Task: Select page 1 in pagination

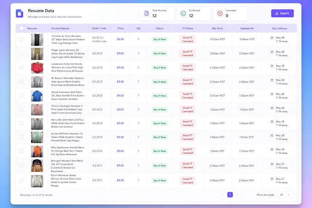Action: click(230, 195)
